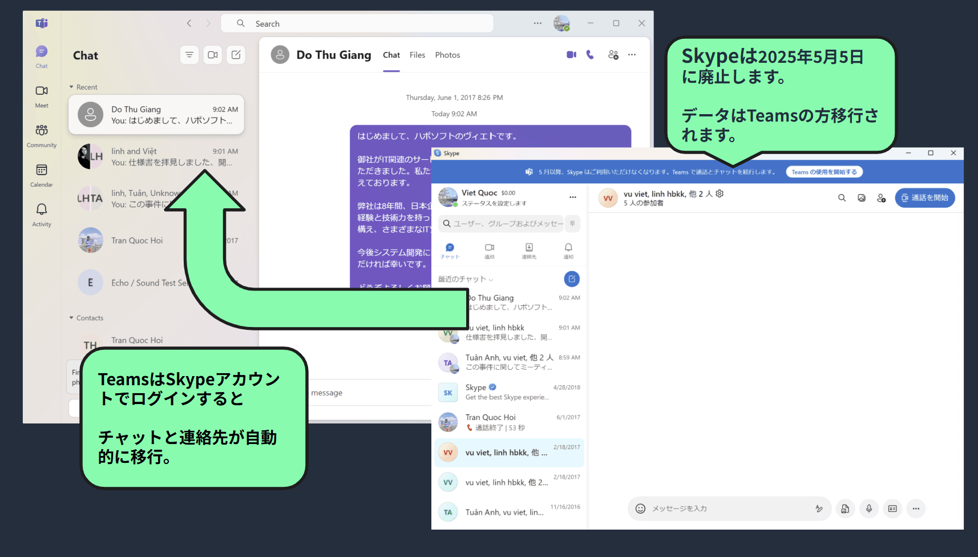This screenshot has width=978, height=557.
Task: Start a video call with Do Thu Giang
Action: pos(571,54)
